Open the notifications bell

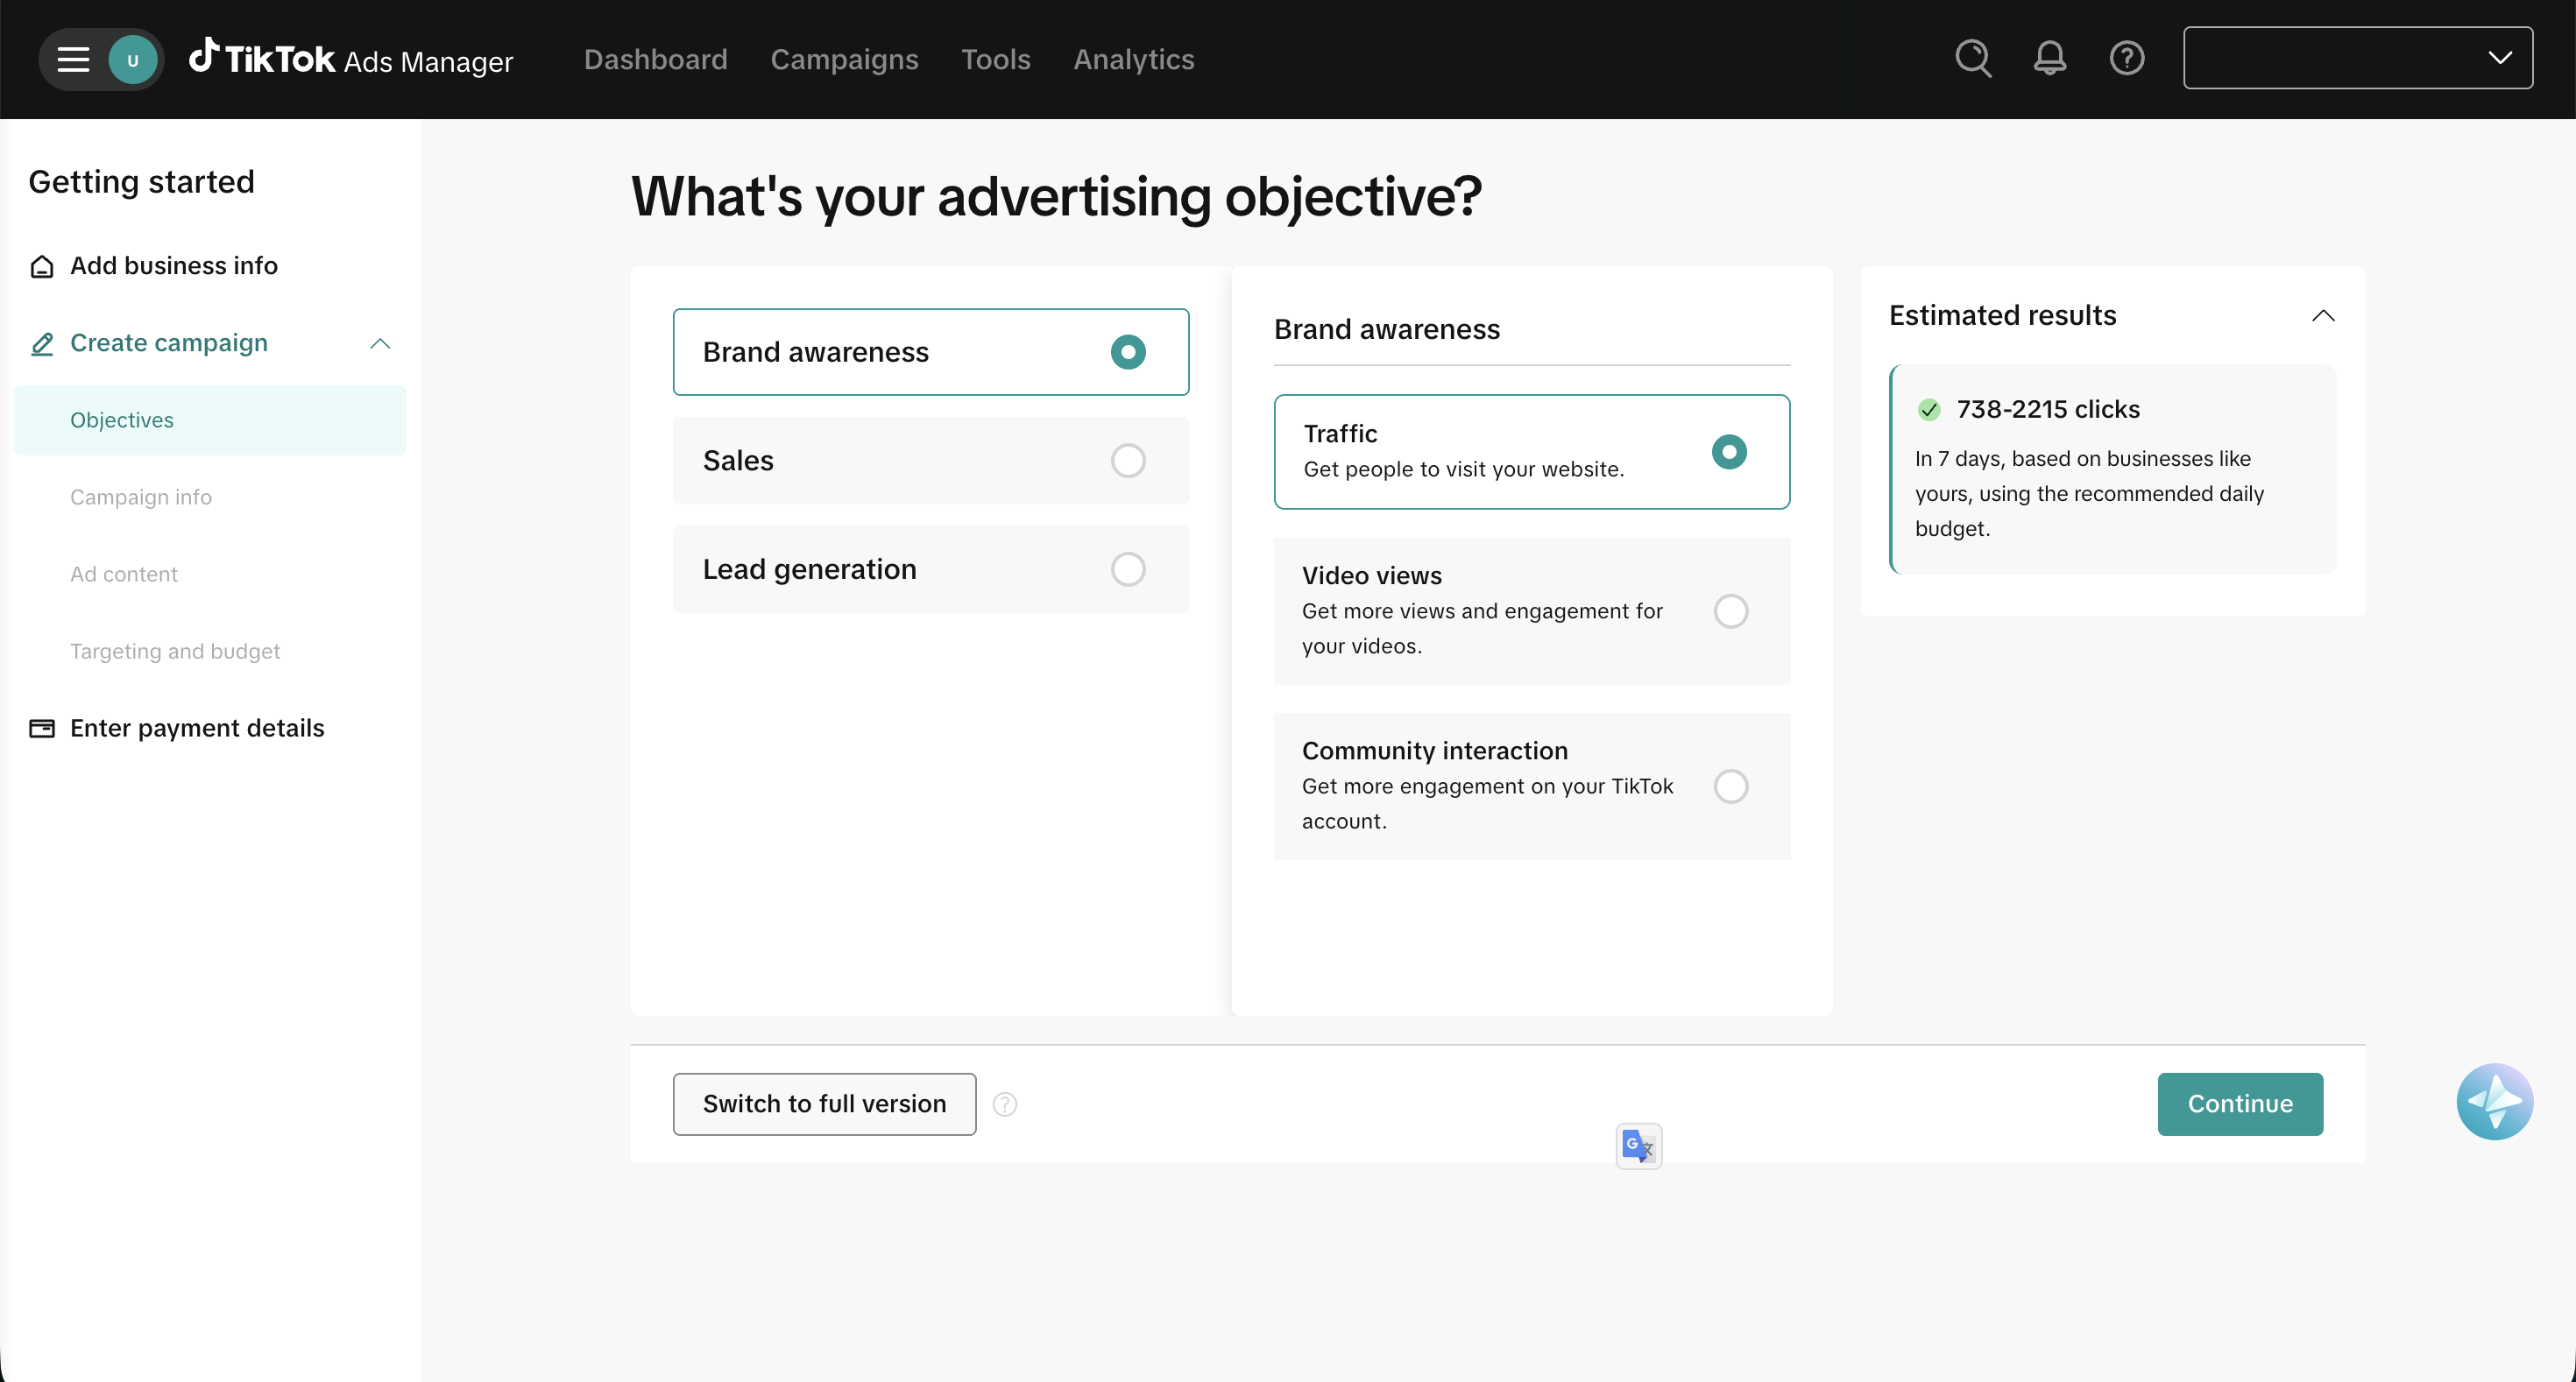click(x=2049, y=59)
